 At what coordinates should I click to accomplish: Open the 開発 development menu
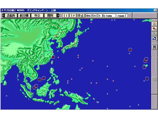click(50, 15)
